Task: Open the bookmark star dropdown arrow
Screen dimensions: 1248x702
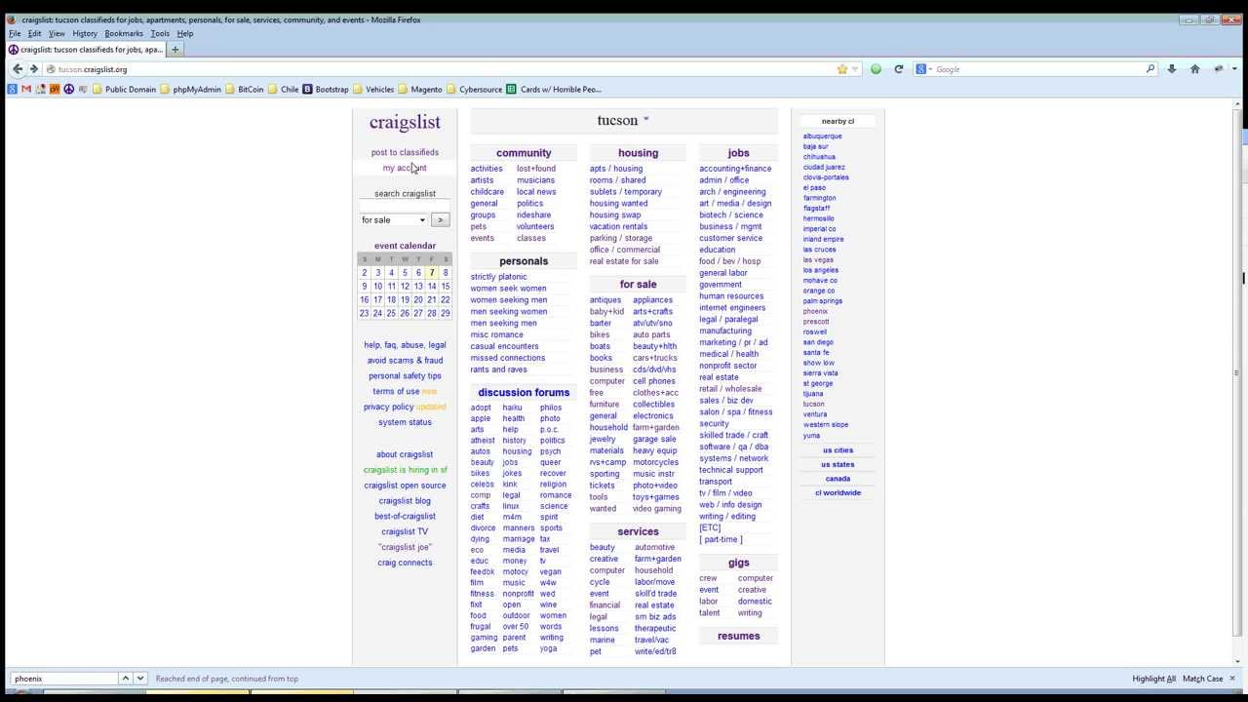Action: tap(855, 69)
